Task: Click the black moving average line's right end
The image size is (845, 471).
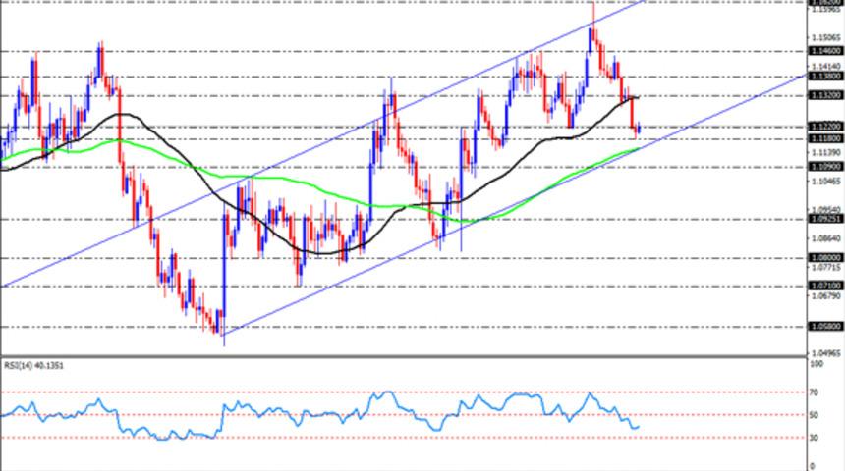Action: click(x=638, y=97)
